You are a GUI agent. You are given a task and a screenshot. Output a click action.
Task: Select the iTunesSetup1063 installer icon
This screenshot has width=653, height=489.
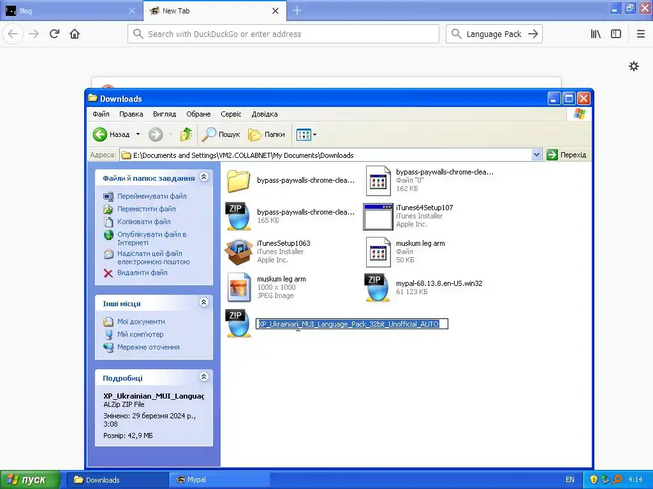coord(238,252)
